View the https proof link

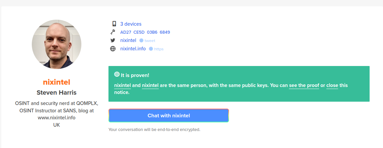[159, 49]
